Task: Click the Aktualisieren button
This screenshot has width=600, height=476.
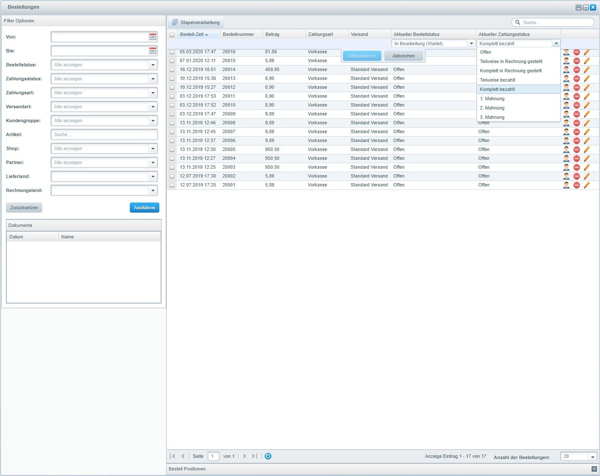Action: click(x=362, y=56)
